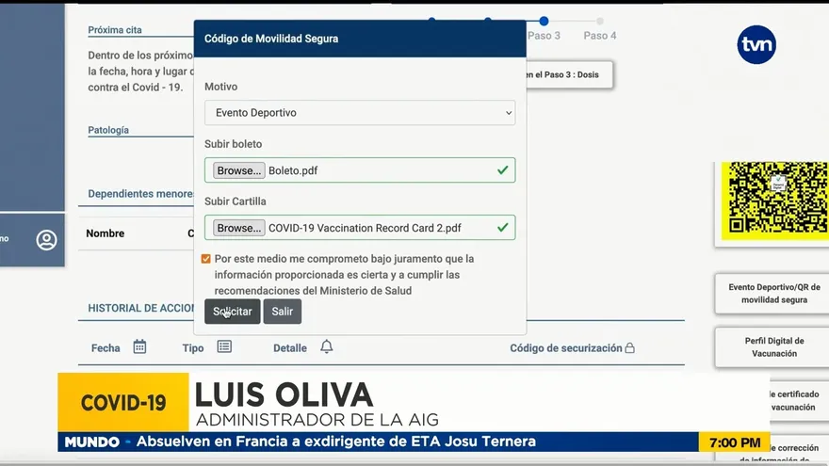Click the Salir button
829x466 pixels.
point(283,312)
